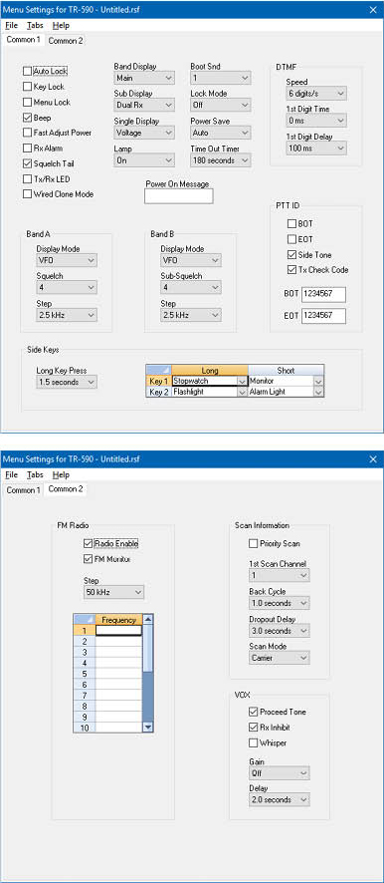The image size is (384, 883).
Task: Open File menu in the window showing Common 1 settings
Action: click(x=11, y=25)
